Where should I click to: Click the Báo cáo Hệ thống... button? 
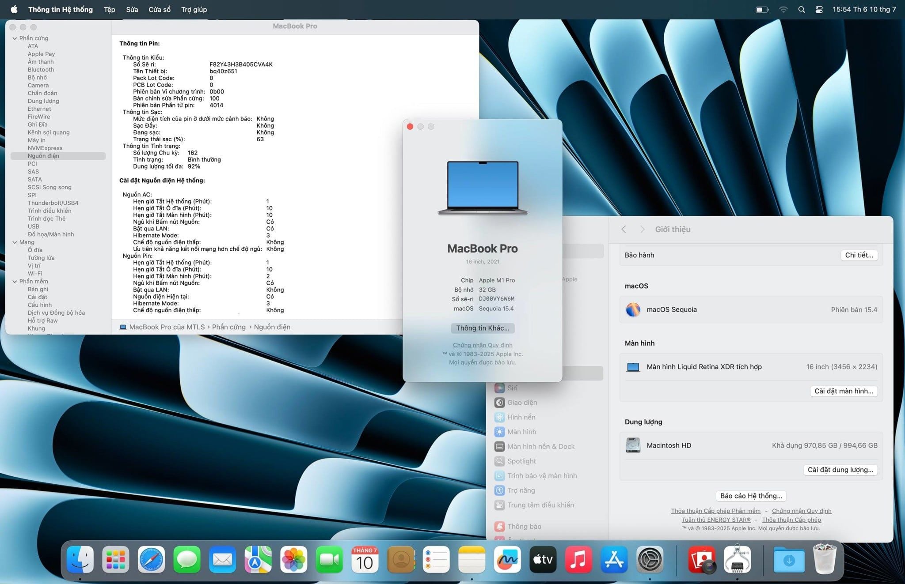(x=751, y=496)
